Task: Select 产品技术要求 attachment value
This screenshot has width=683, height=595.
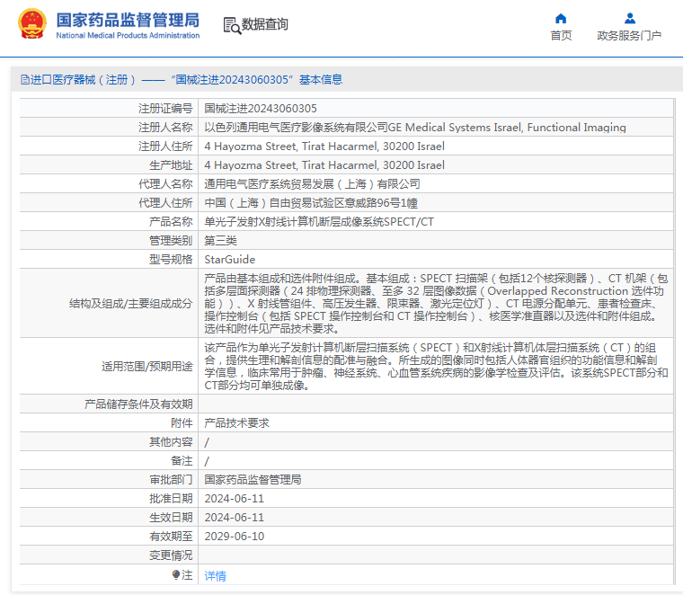Action: pos(236,423)
